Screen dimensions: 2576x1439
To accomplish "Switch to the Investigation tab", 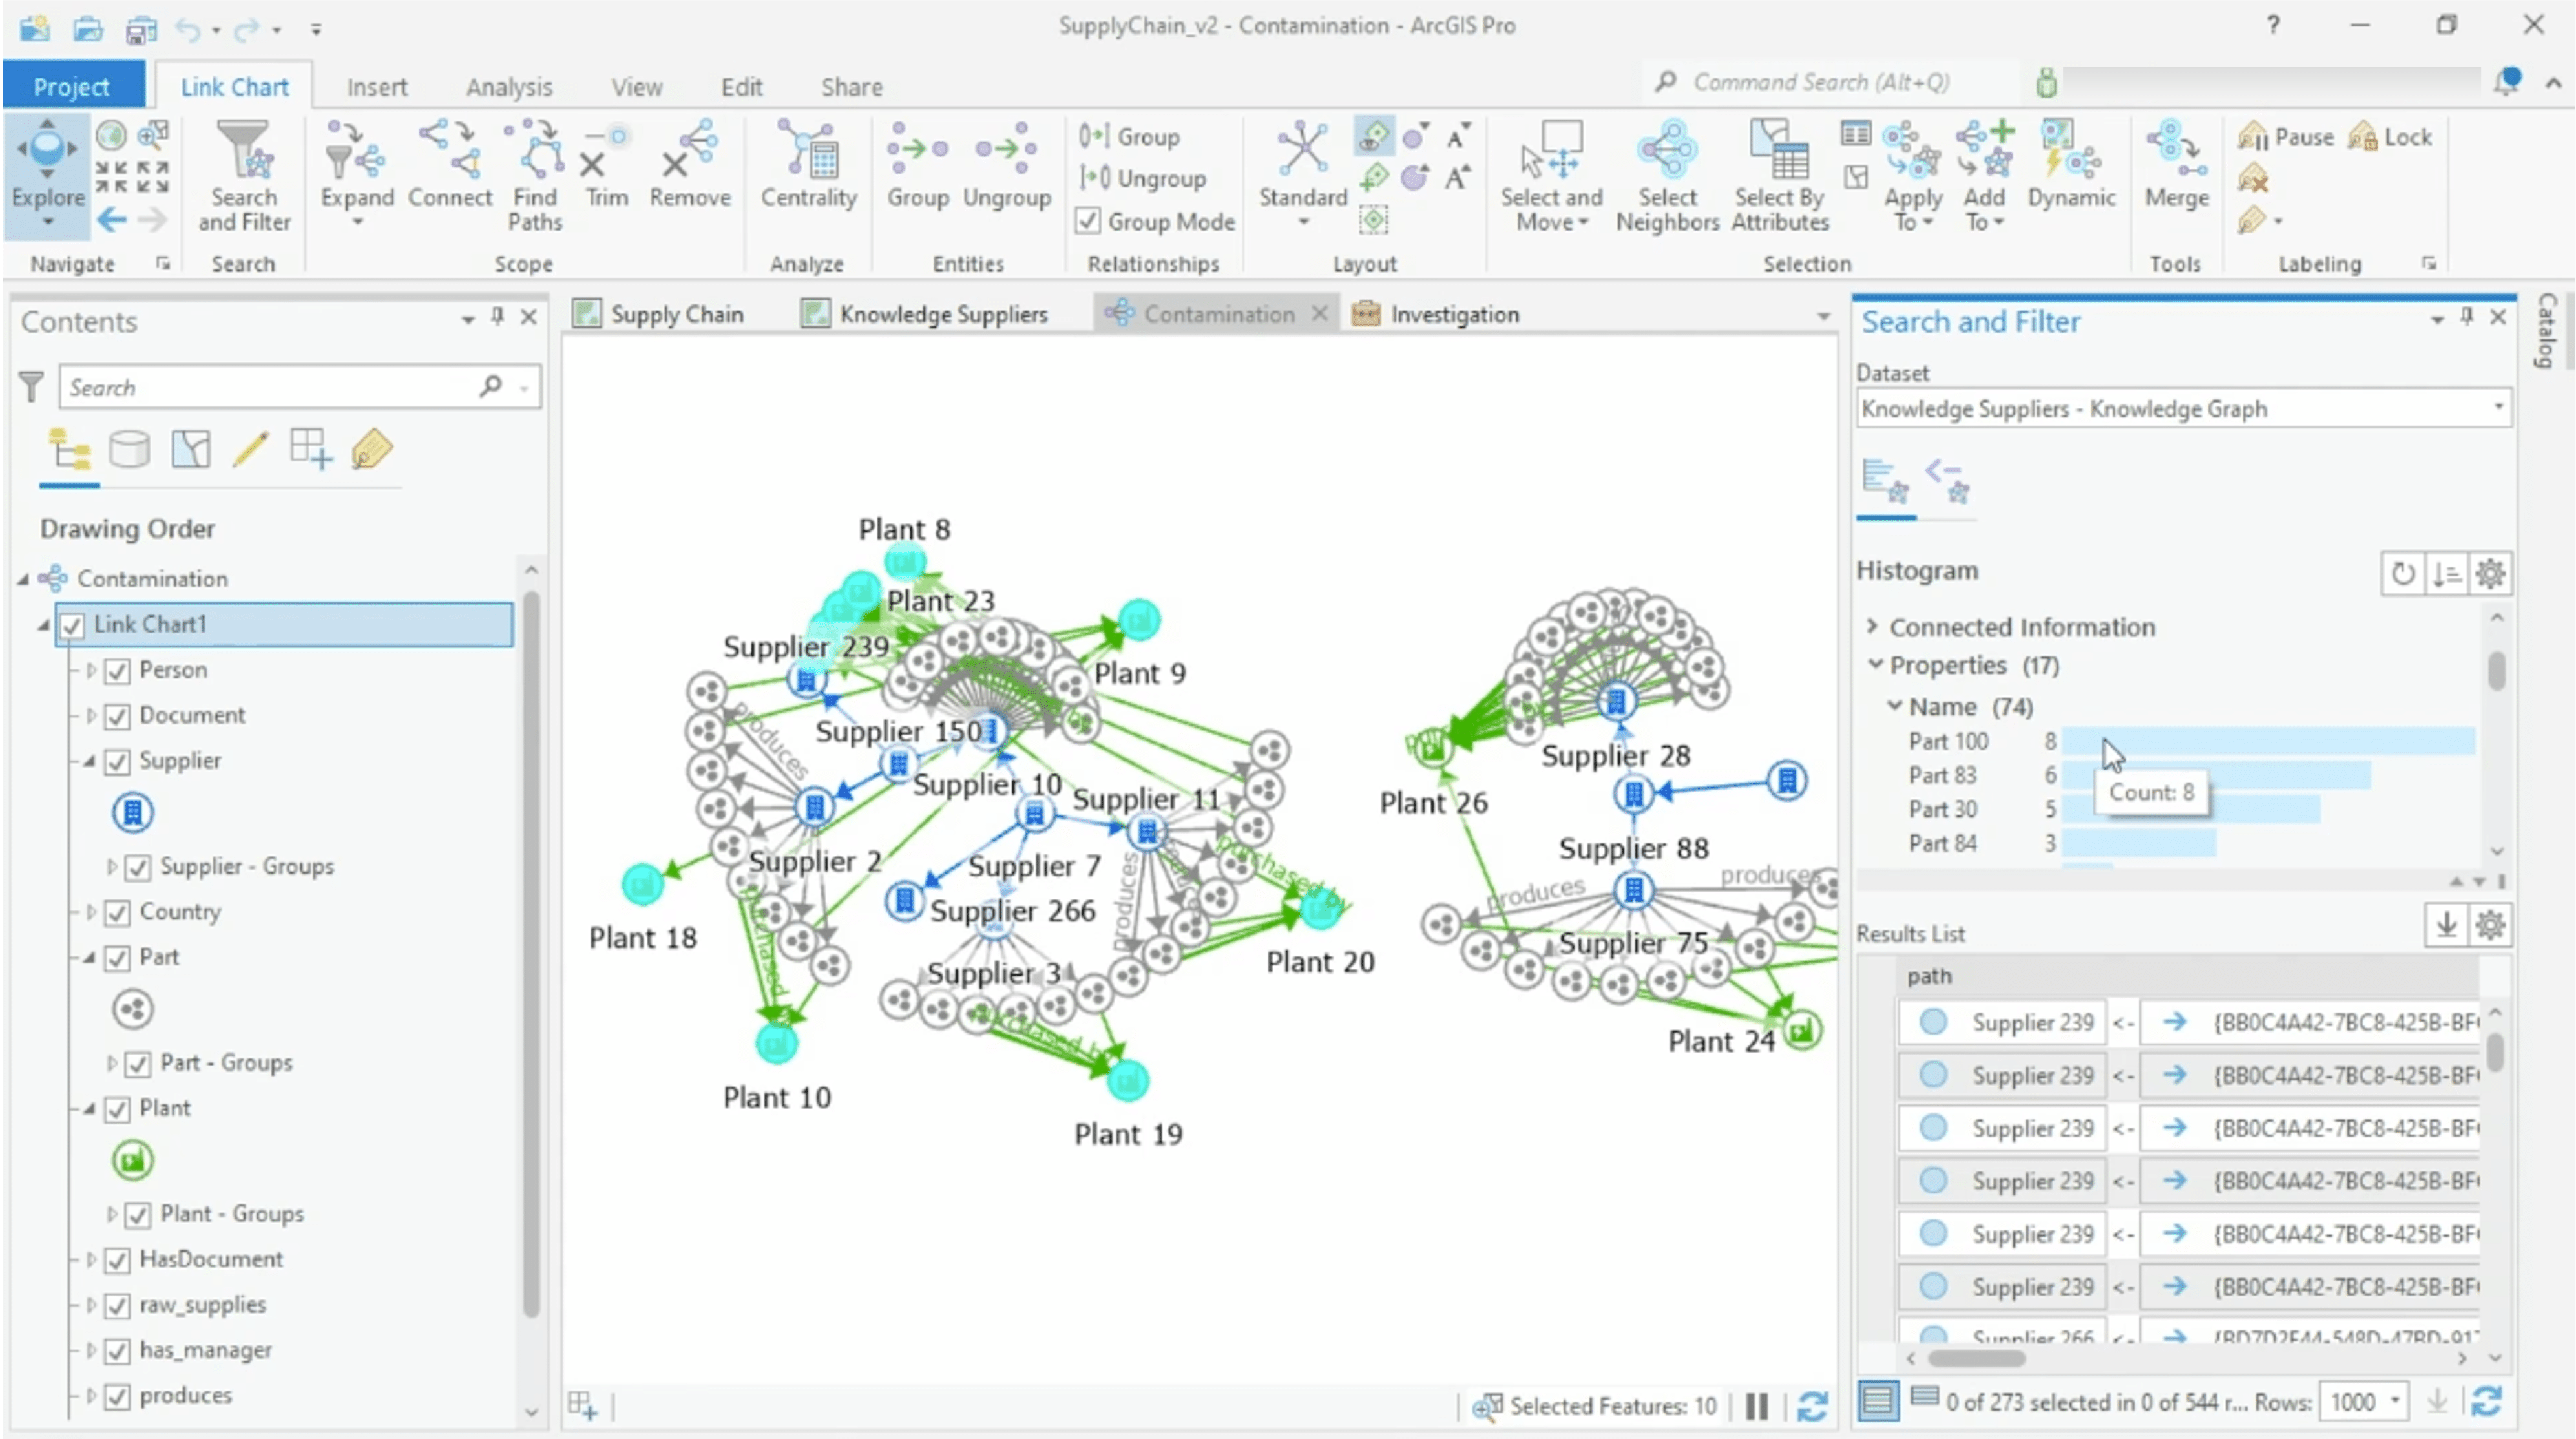I will point(1451,313).
